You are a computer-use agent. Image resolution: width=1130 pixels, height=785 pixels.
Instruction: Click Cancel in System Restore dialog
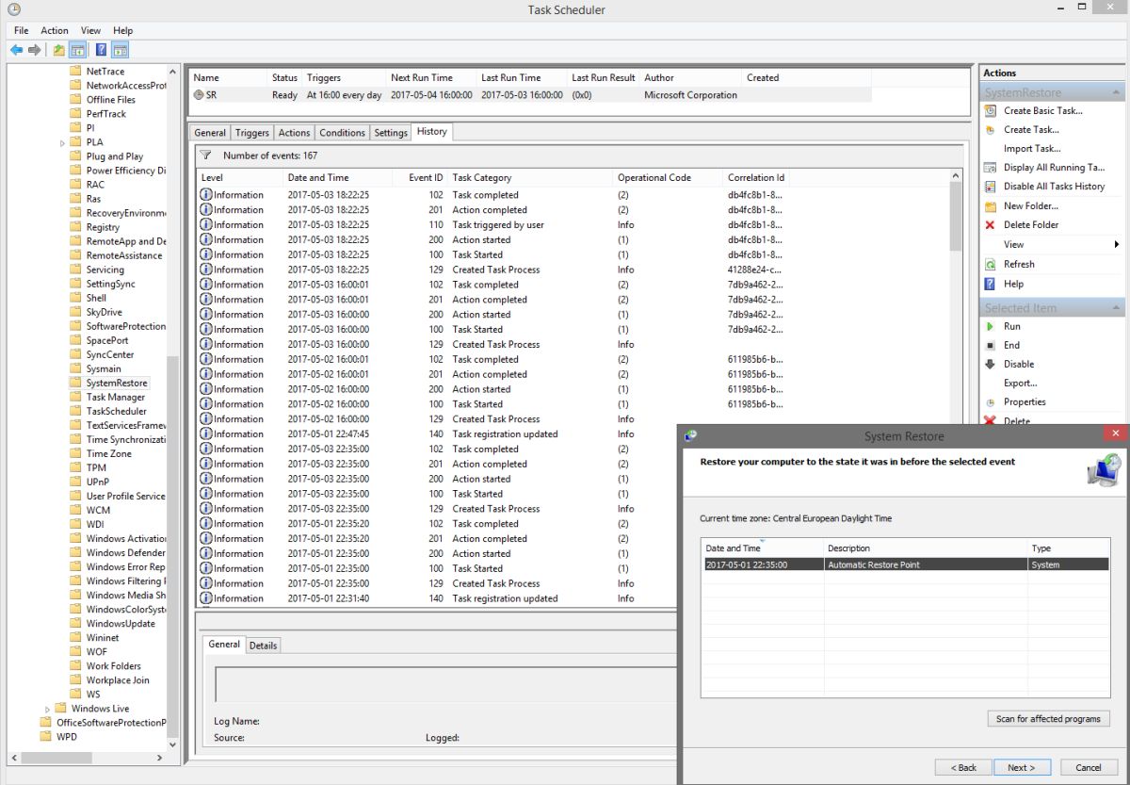[1089, 767]
